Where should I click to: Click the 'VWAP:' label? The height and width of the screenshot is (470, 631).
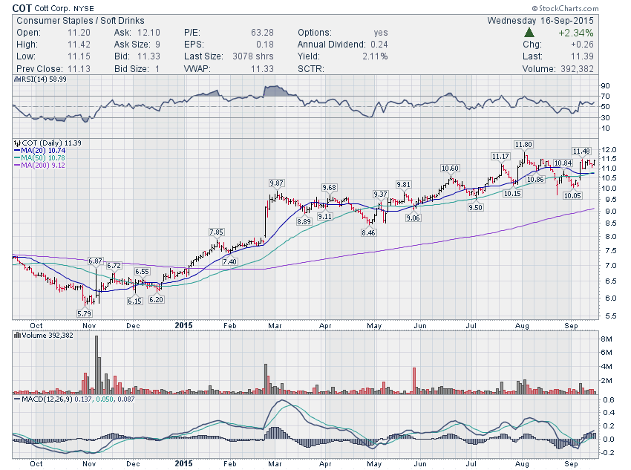pyautogui.click(x=197, y=69)
